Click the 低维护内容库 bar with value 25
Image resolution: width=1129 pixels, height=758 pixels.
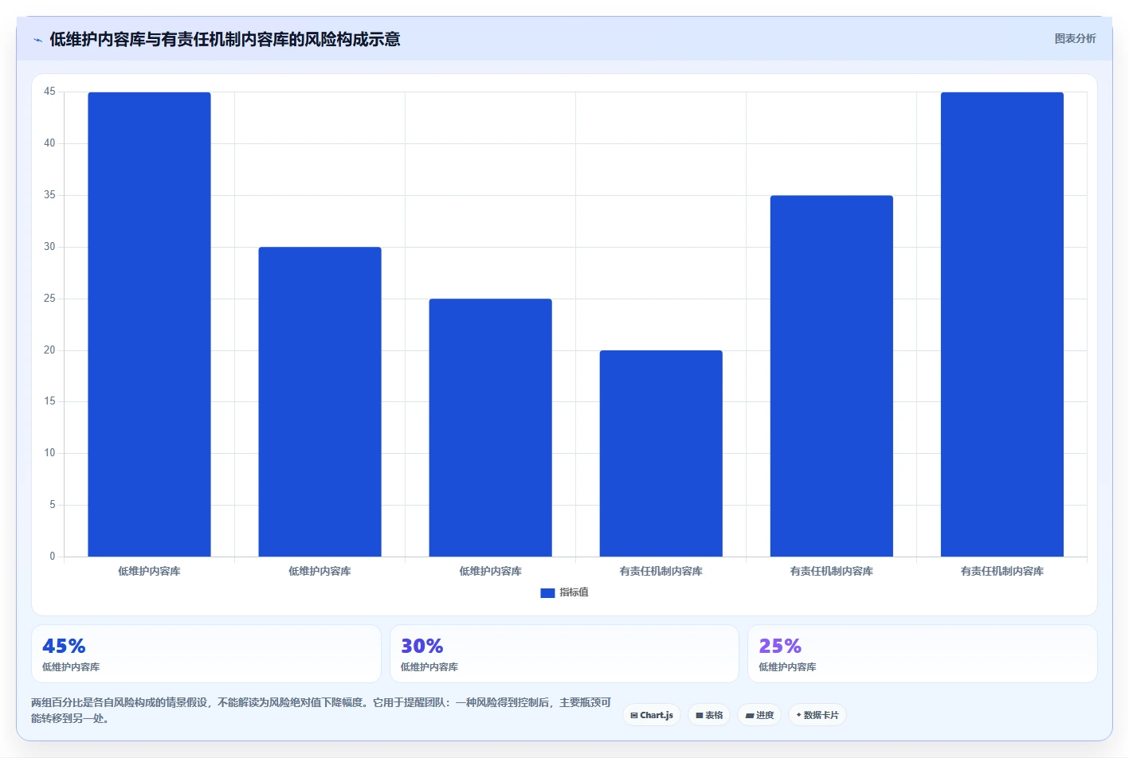click(x=490, y=428)
